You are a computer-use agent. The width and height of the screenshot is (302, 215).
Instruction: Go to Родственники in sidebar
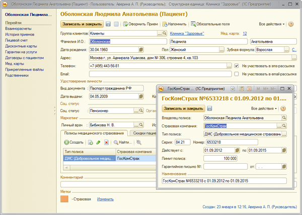click(x=17, y=75)
